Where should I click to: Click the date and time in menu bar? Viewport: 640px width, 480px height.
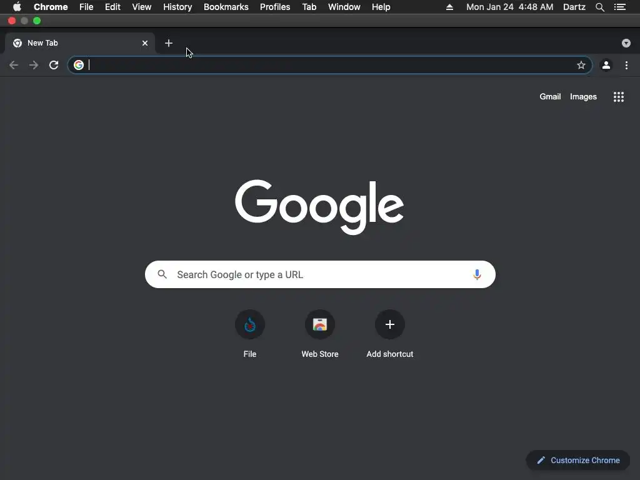(x=510, y=7)
